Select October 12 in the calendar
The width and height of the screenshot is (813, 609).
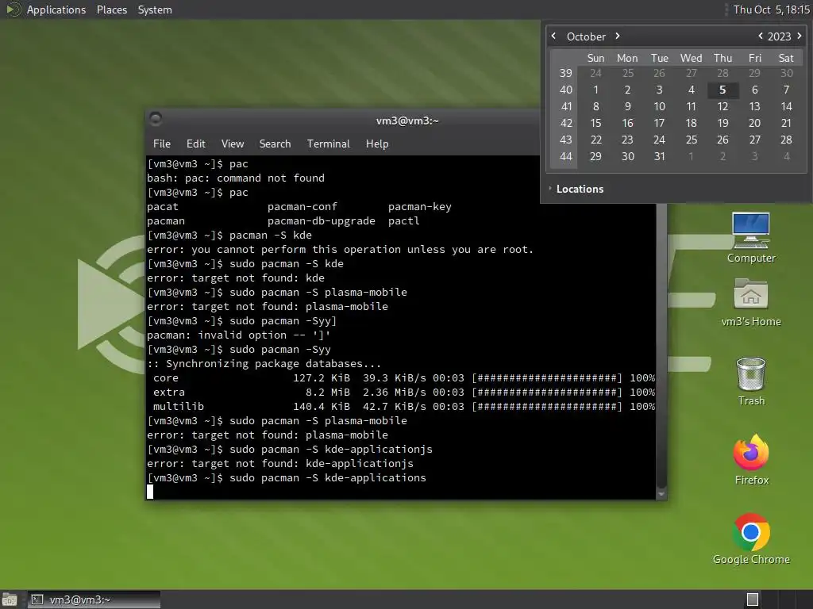click(722, 106)
